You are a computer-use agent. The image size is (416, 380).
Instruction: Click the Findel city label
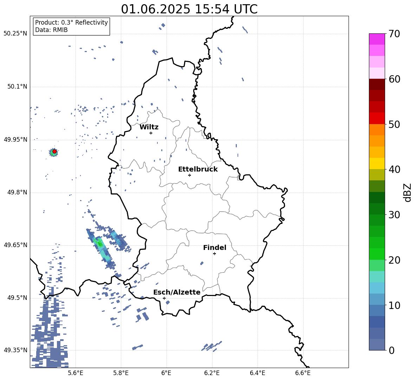tap(215, 247)
